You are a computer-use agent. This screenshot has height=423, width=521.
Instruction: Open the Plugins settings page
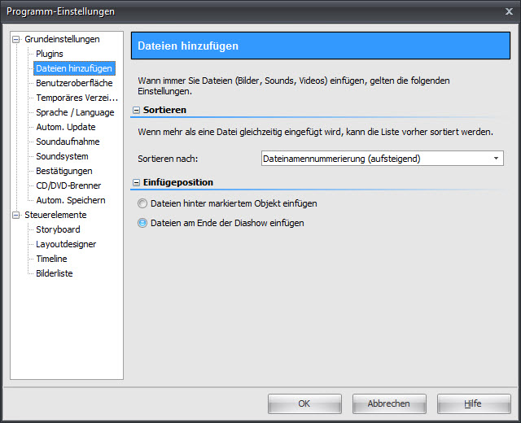[49, 54]
